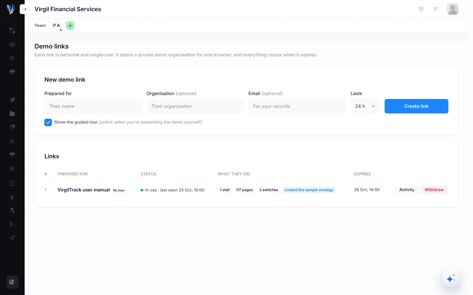The image size is (473, 295).
Task: Click the flag icon in the header
Action: [x=437, y=9]
